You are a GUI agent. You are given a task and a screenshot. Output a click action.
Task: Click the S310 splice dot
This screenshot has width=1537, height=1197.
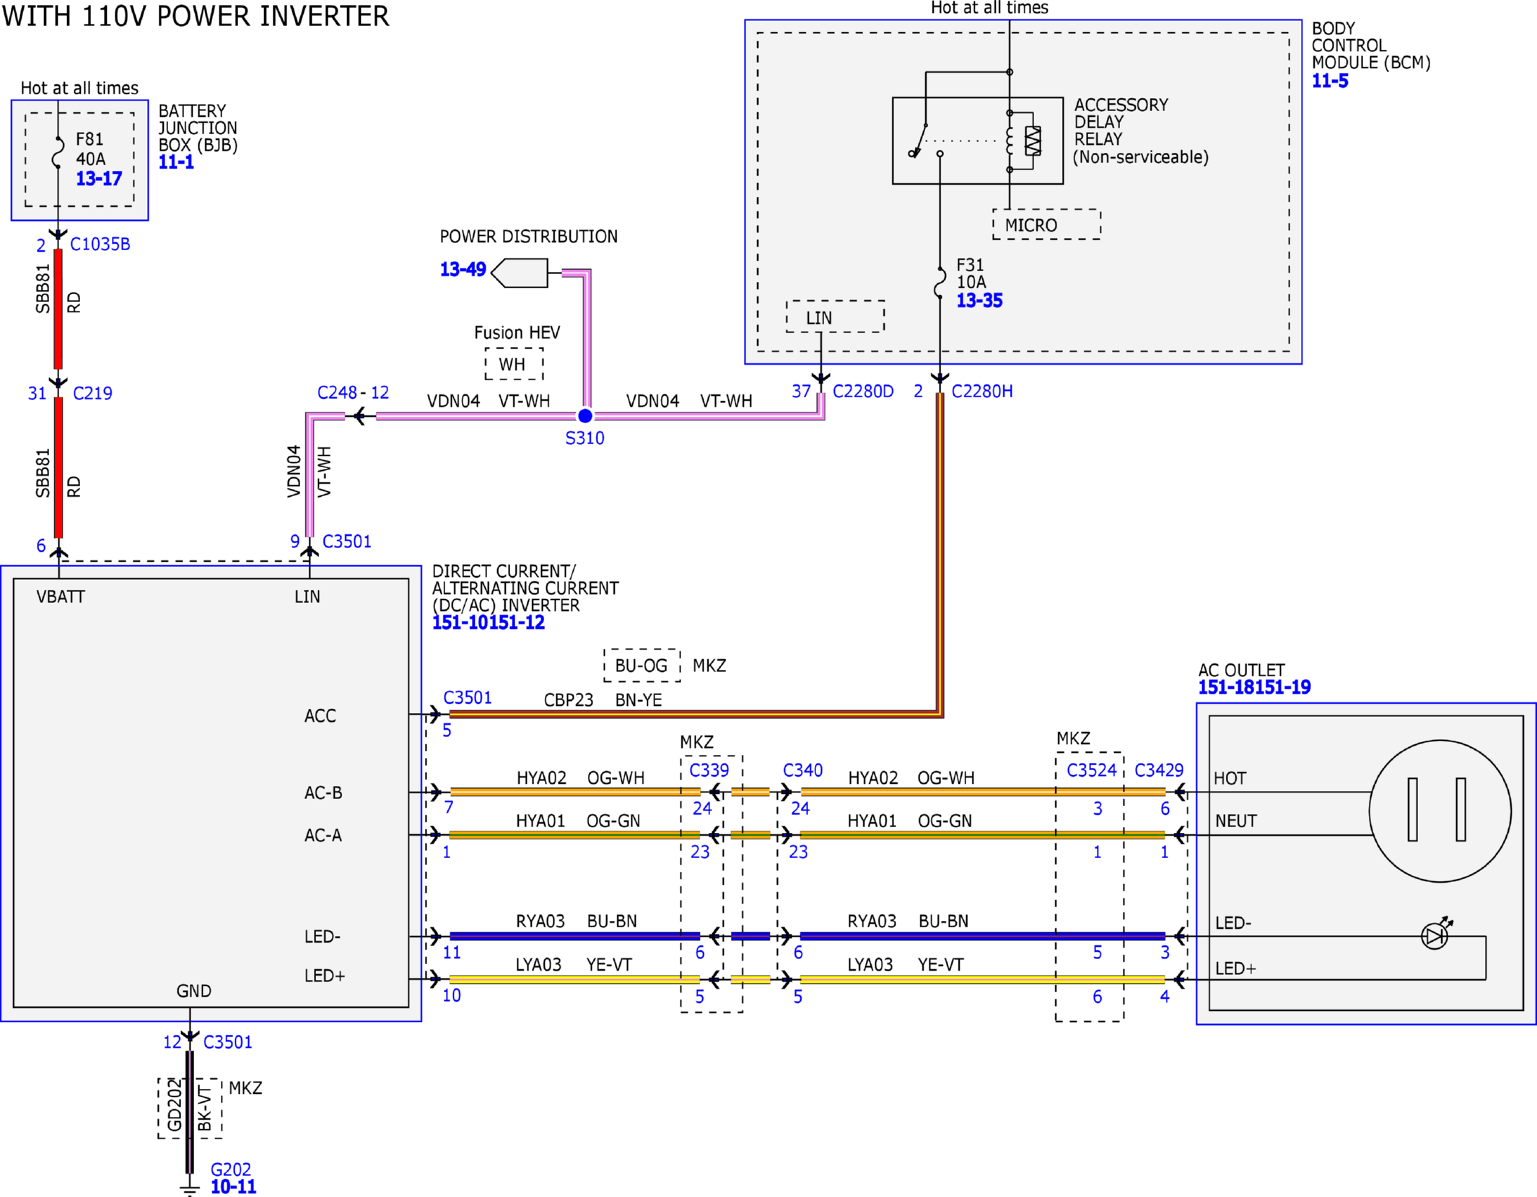tap(585, 415)
